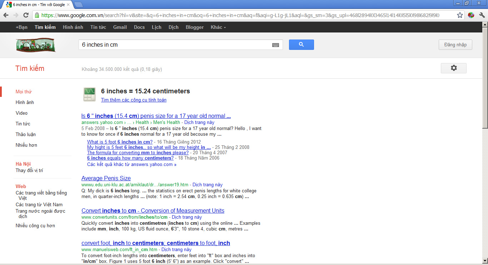
Task: Filter by Các trang viết bằng tiếng Việt
Action: pos(41,195)
